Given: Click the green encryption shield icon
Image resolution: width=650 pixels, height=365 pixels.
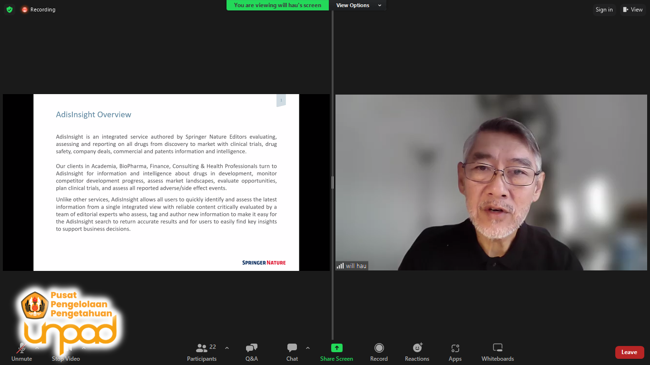Looking at the screenshot, I should click(10, 10).
